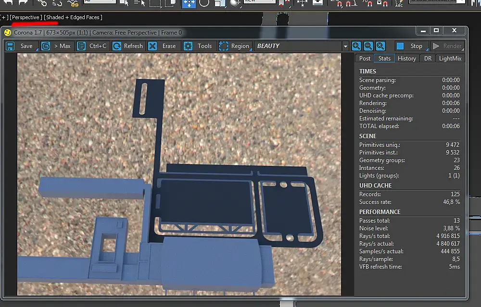Click the '> Max' send to Max button
Screen dimensions: 481x307
click(x=57, y=46)
